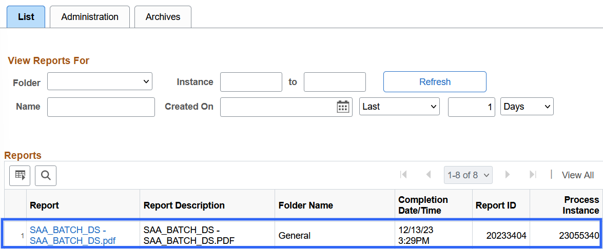This screenshot has height=249, width=603.
Task: Open the SAA_BATCH_DS.pdf report link
Action: (72, 236)
